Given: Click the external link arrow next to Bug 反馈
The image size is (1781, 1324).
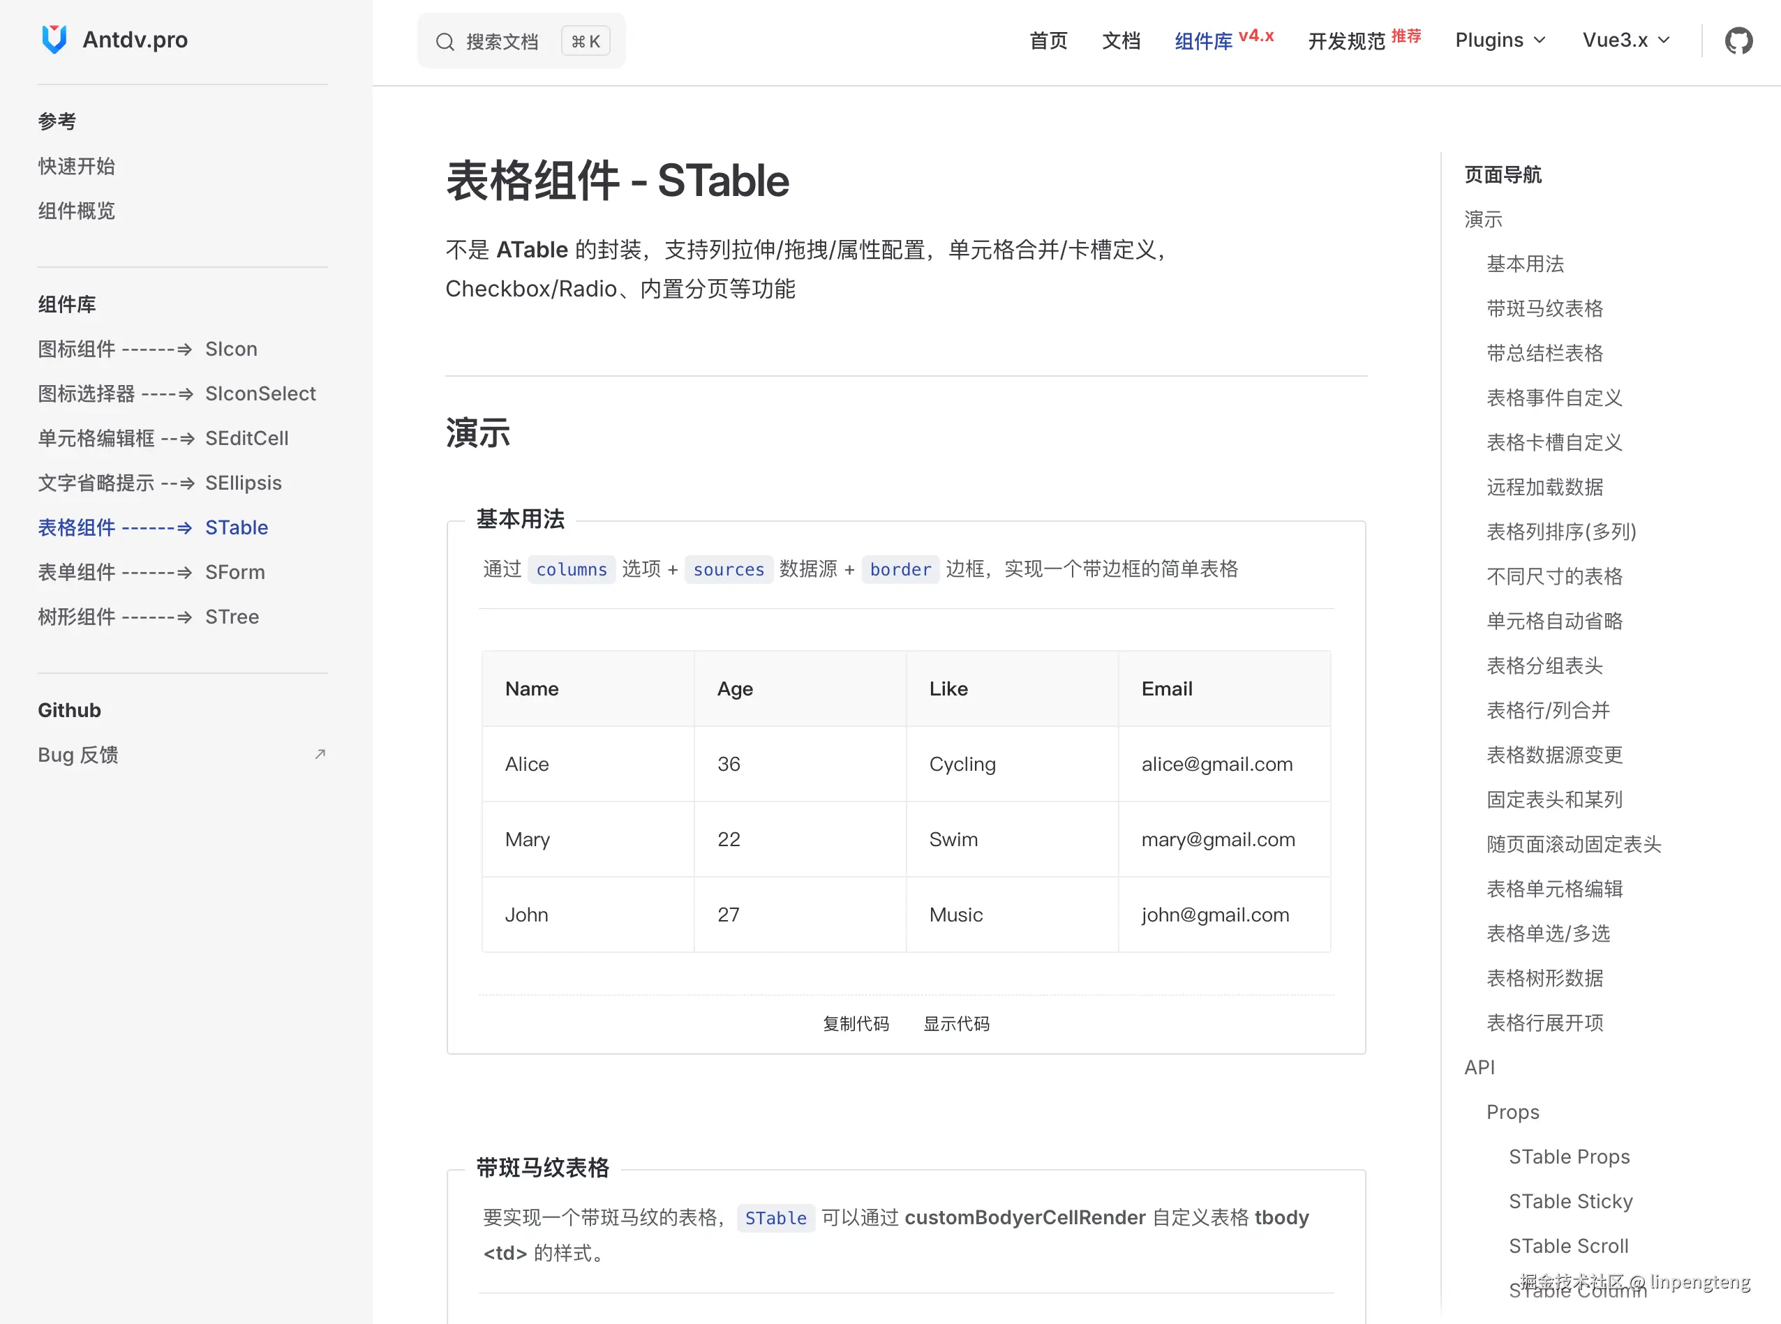Looking at the screenshot, I should point(320,753).
